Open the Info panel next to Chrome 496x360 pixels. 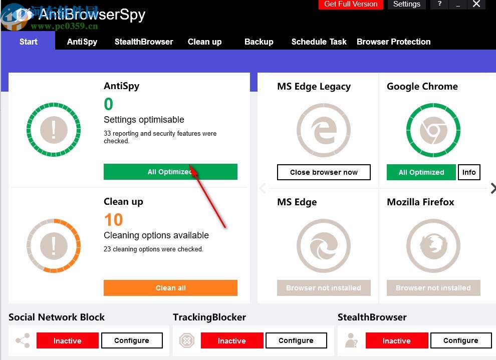pos(469,172)
